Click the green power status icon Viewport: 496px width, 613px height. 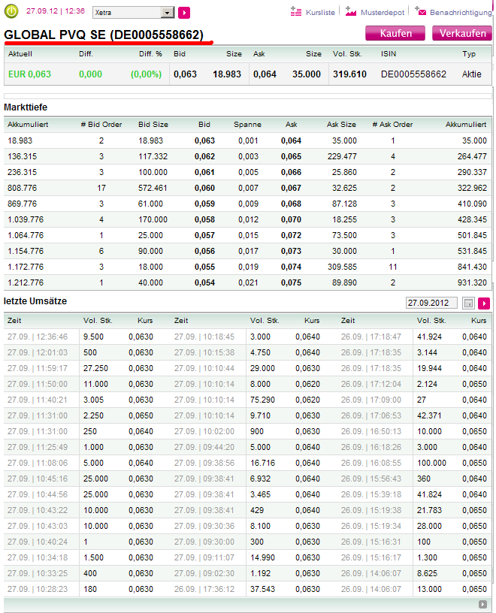coord(11,12)
